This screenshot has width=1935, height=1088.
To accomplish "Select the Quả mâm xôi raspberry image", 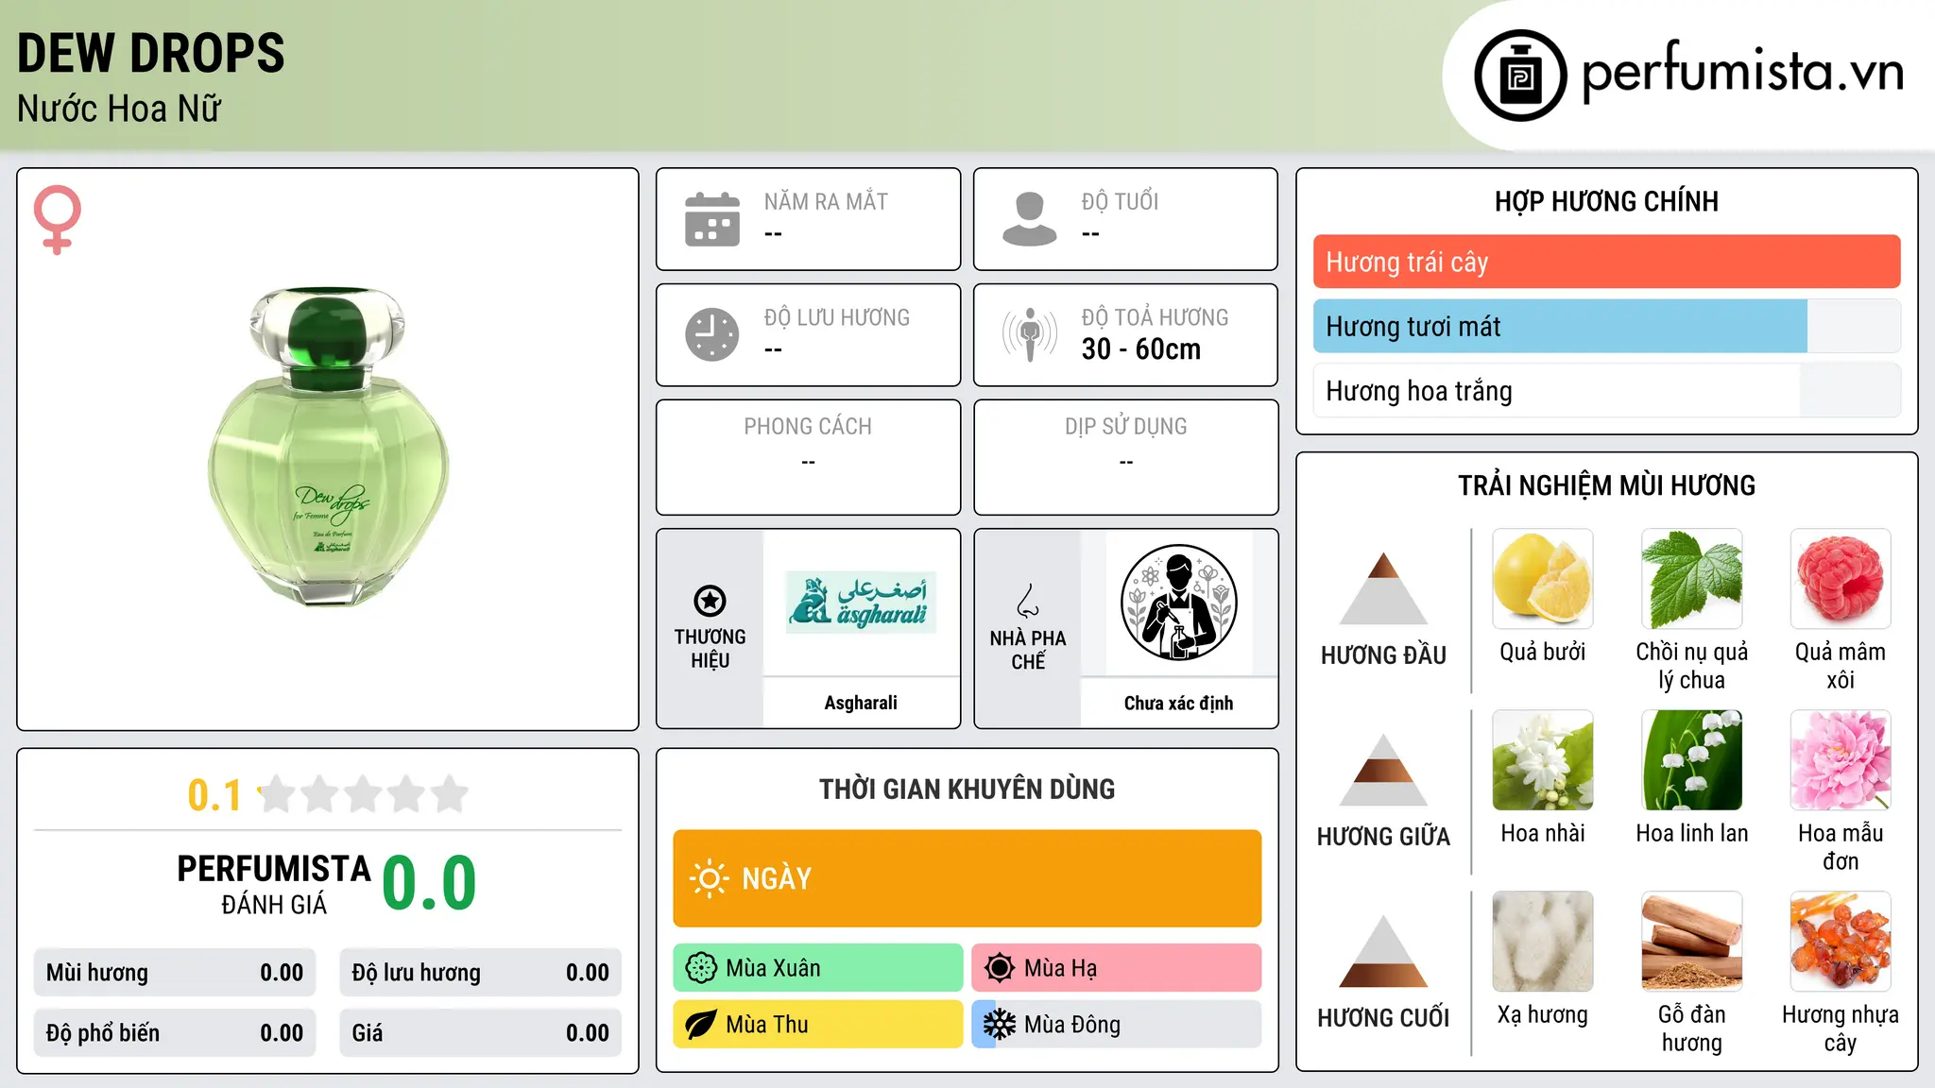I will [1841, 579].
